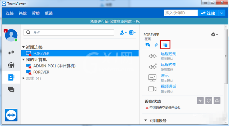The width and height of the screenshot is (229, 126).
Task: Open the Computers & Contacts sidebar icon
Action: (x=11, y=77)
